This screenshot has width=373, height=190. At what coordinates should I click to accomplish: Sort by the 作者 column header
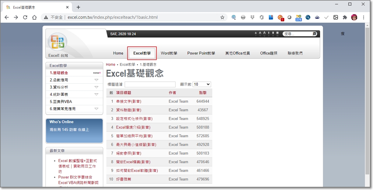click(173, 93)
